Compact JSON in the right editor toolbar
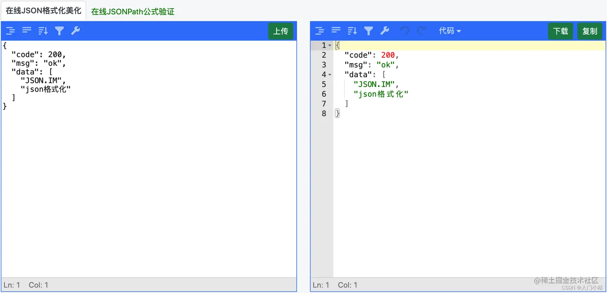Viewport: 607px width, 293px height. coord(336,30)
